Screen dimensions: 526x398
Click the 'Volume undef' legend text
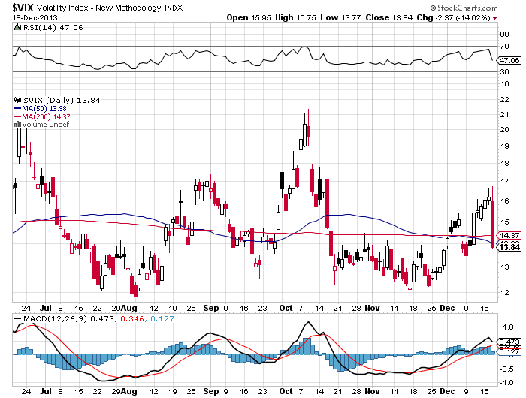coord(46,125)
